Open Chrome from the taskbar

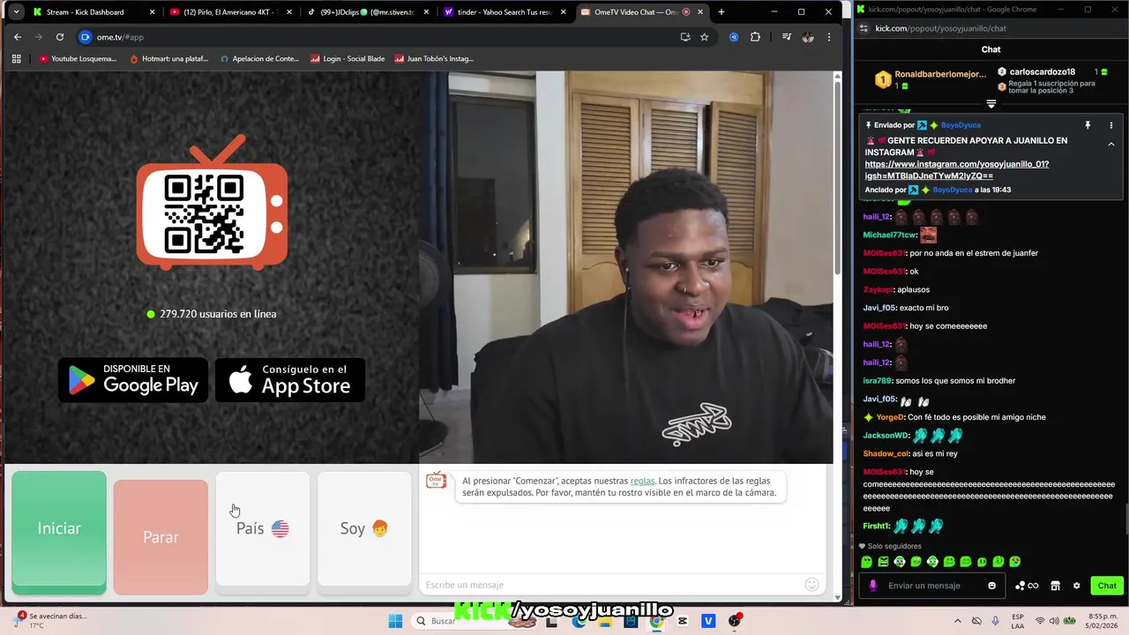pos(657,621)
